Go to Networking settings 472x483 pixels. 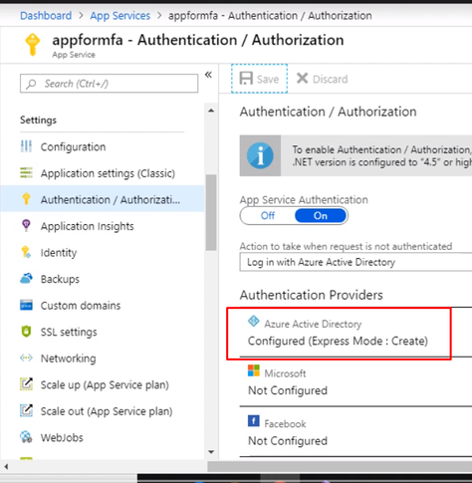102,359
